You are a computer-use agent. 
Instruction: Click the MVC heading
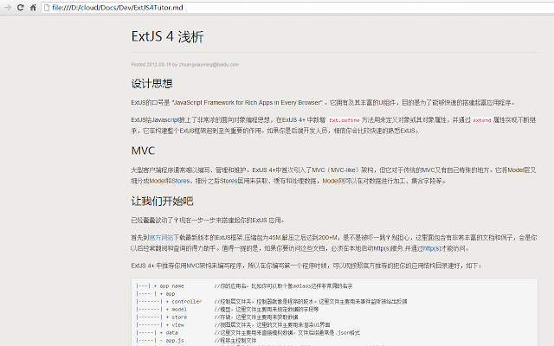pos(143,151)
